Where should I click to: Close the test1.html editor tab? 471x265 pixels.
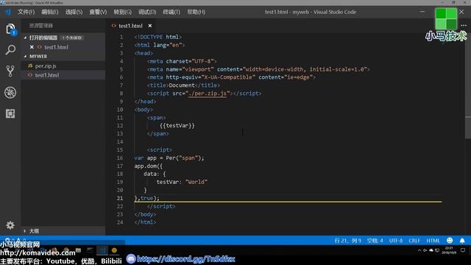(x=150, y=26)
